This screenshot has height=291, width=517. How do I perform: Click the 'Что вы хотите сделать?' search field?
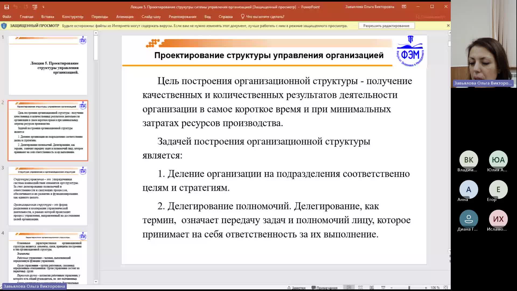265,17
